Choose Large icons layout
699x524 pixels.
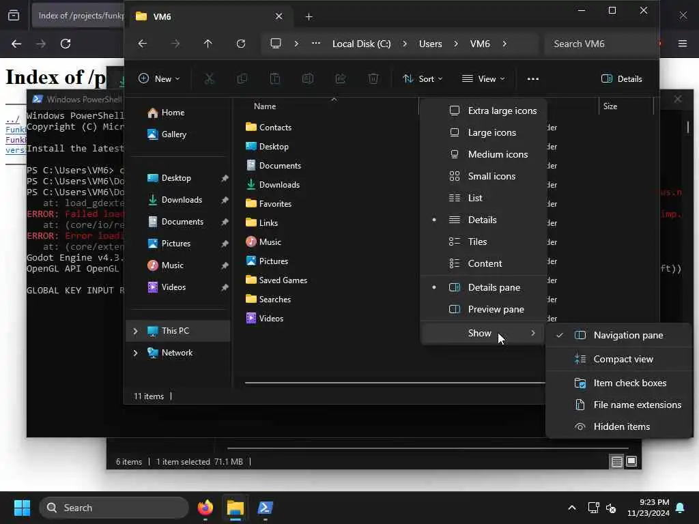[484, 132]
